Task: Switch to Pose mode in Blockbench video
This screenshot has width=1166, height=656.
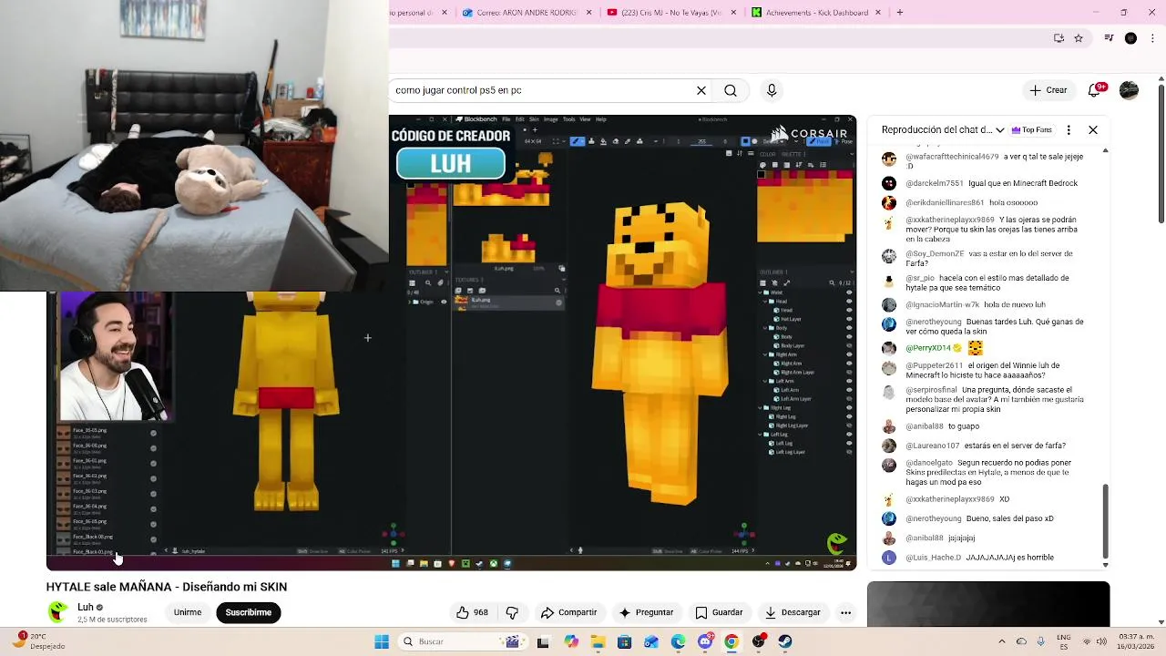Action: click(846, 141)
